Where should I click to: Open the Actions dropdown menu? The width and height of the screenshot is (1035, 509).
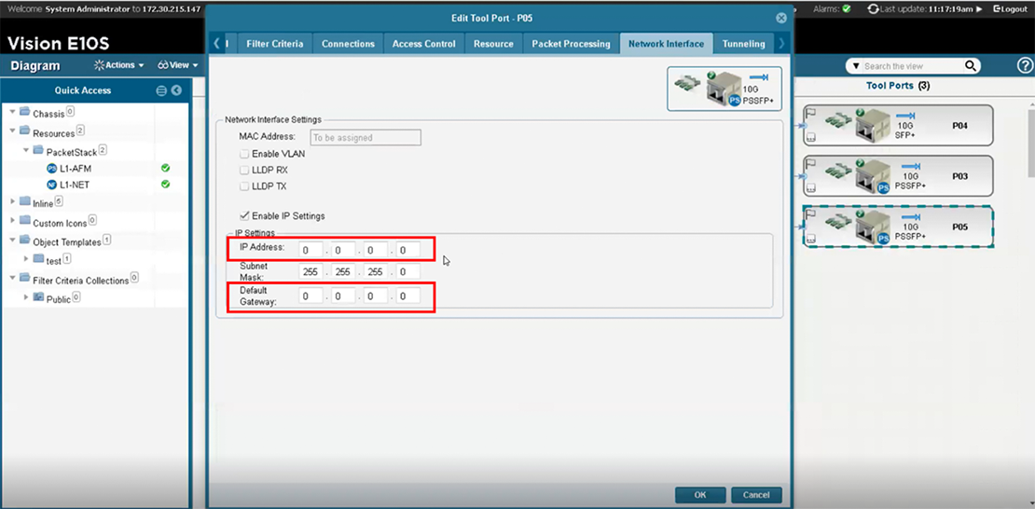coord(119,65)
